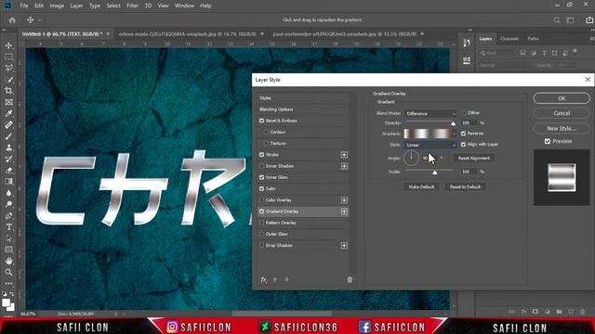Select the Blur tool
Viewport: 595px width, 334px height.
tap(8, 193)
